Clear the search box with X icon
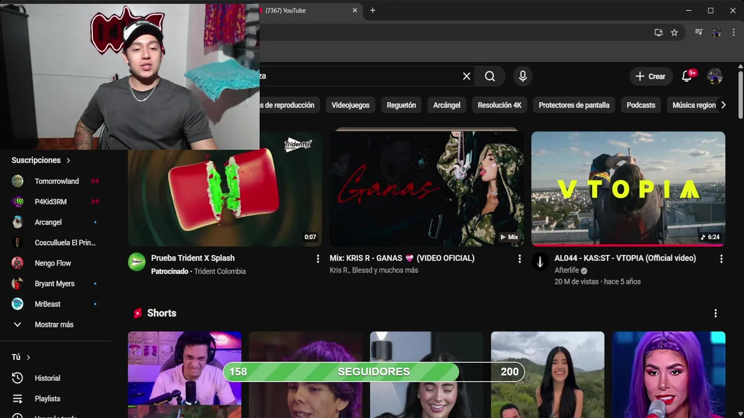Viewport: 744px width, 418px height. tap(466, 76)
